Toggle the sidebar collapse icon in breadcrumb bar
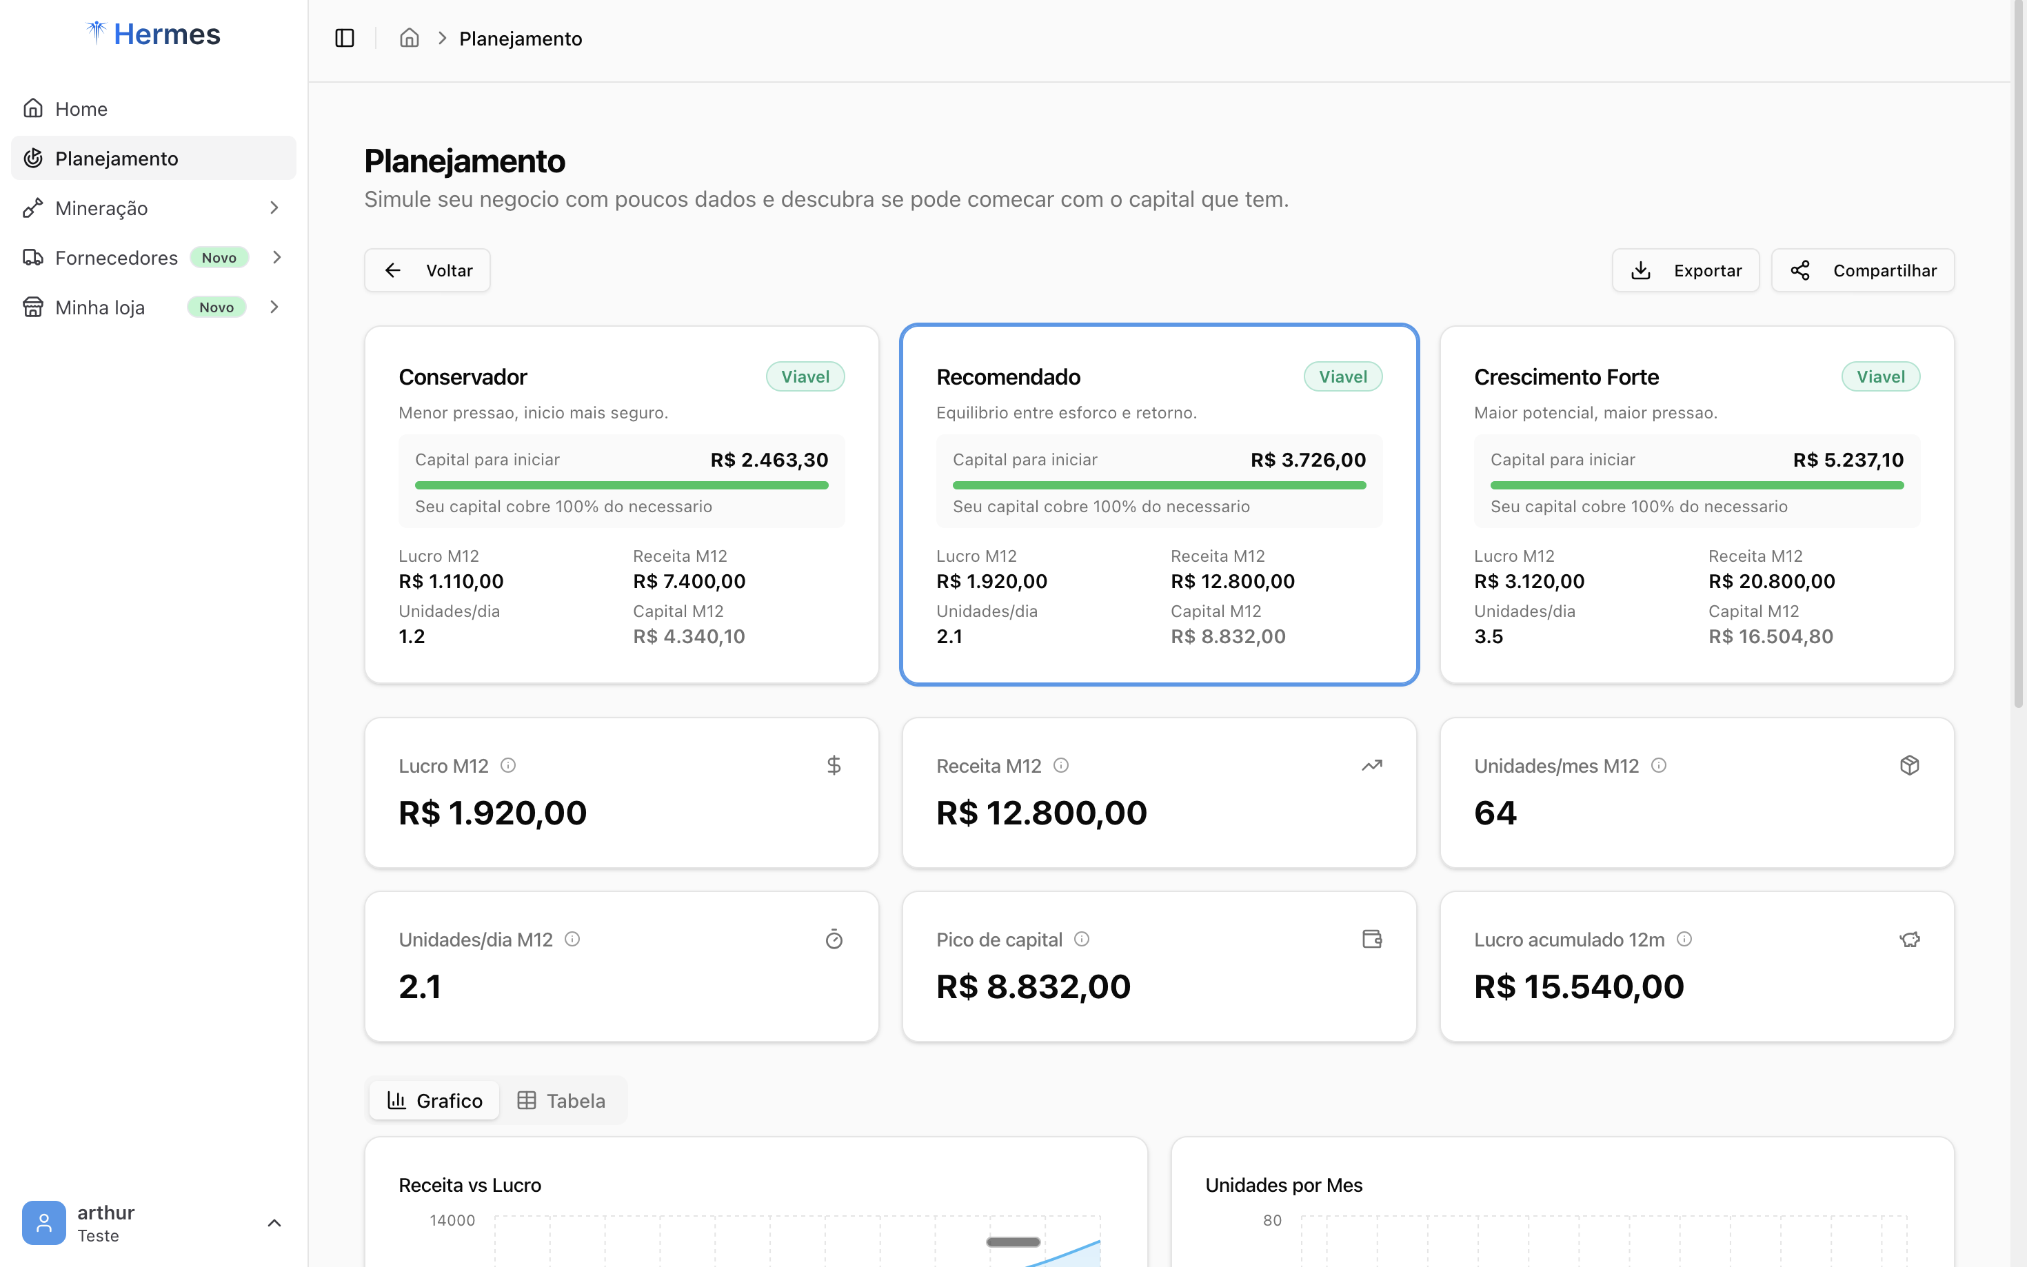The width and height of the screenshot is (2027, 1267). [345, 38]
